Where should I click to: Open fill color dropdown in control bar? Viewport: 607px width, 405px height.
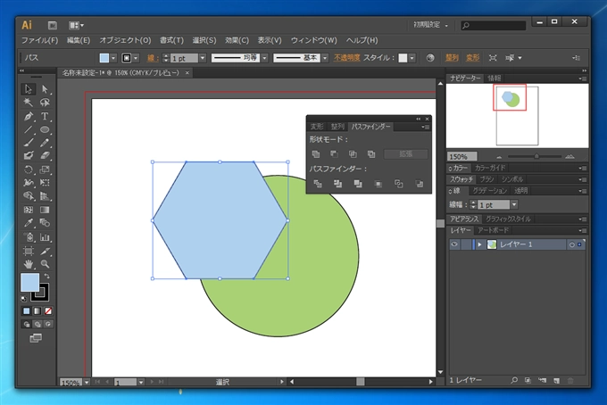point(113,58)
